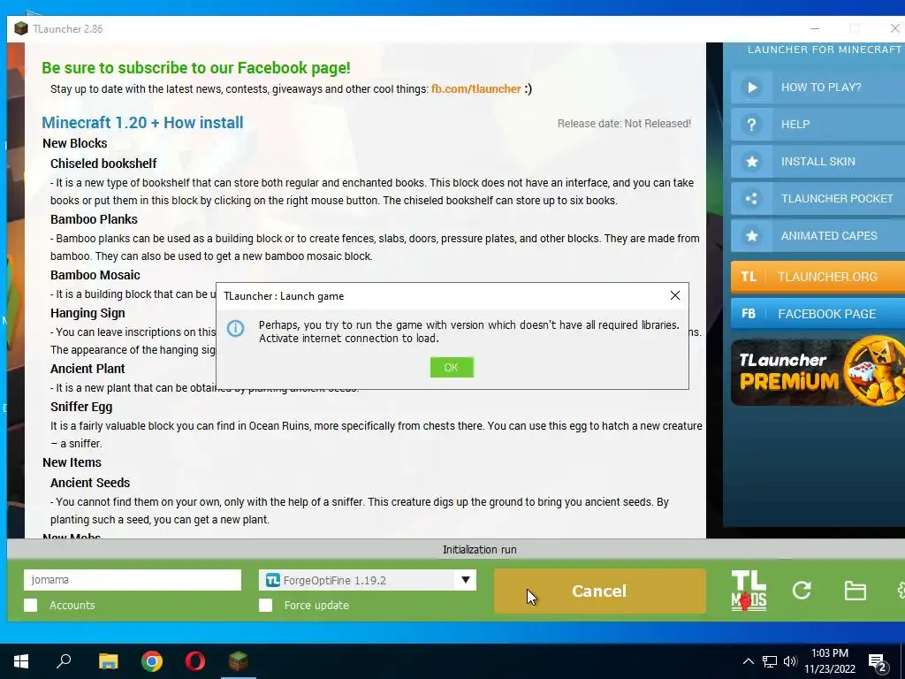Image resolution: width=905 pixels, height=679 pixels.
Task: Click the How to Play play icon
Action: pos(751,88)
